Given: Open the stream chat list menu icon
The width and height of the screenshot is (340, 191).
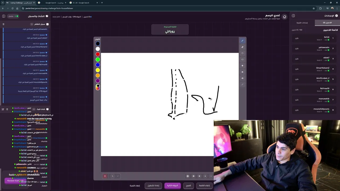Looking at the screenshot, I should pos(3,109).
